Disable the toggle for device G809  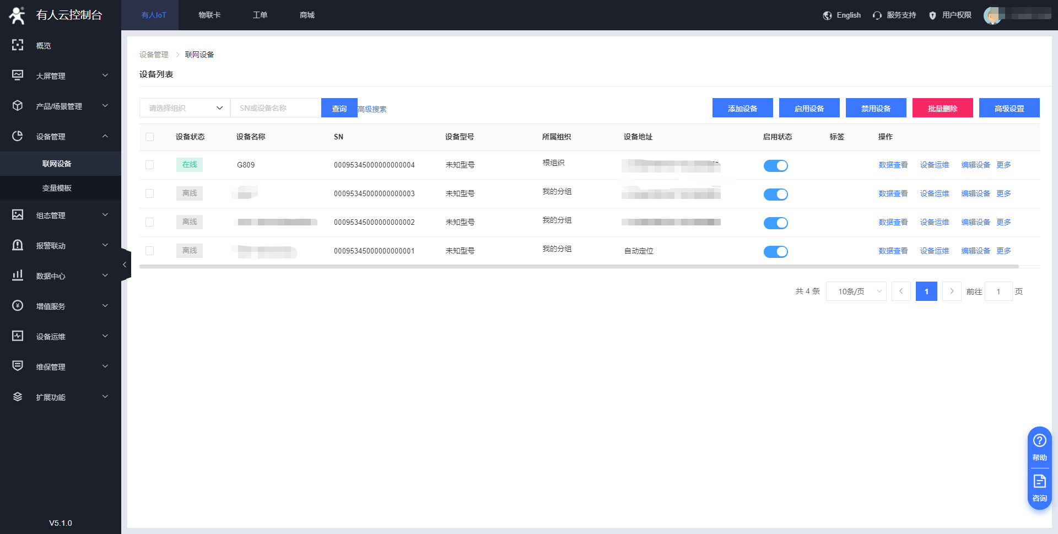775,166
